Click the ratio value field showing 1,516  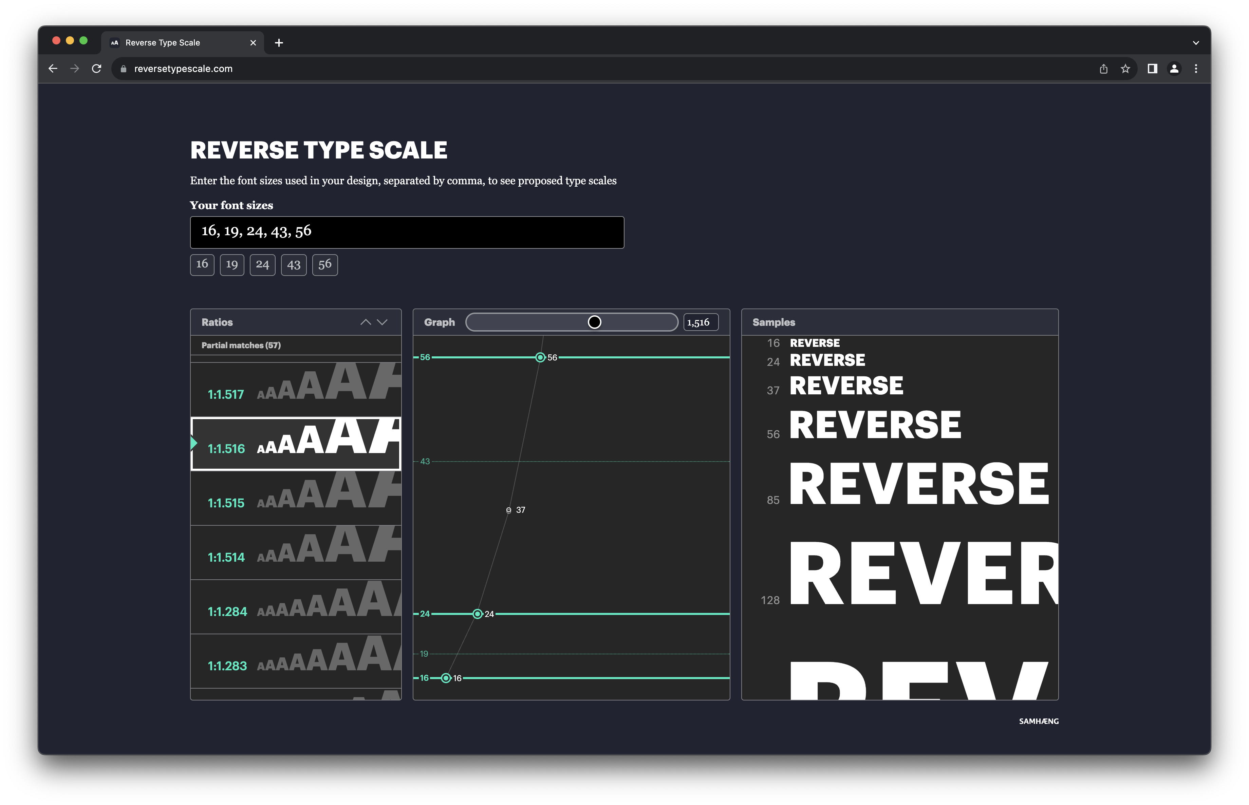(701, 322)
